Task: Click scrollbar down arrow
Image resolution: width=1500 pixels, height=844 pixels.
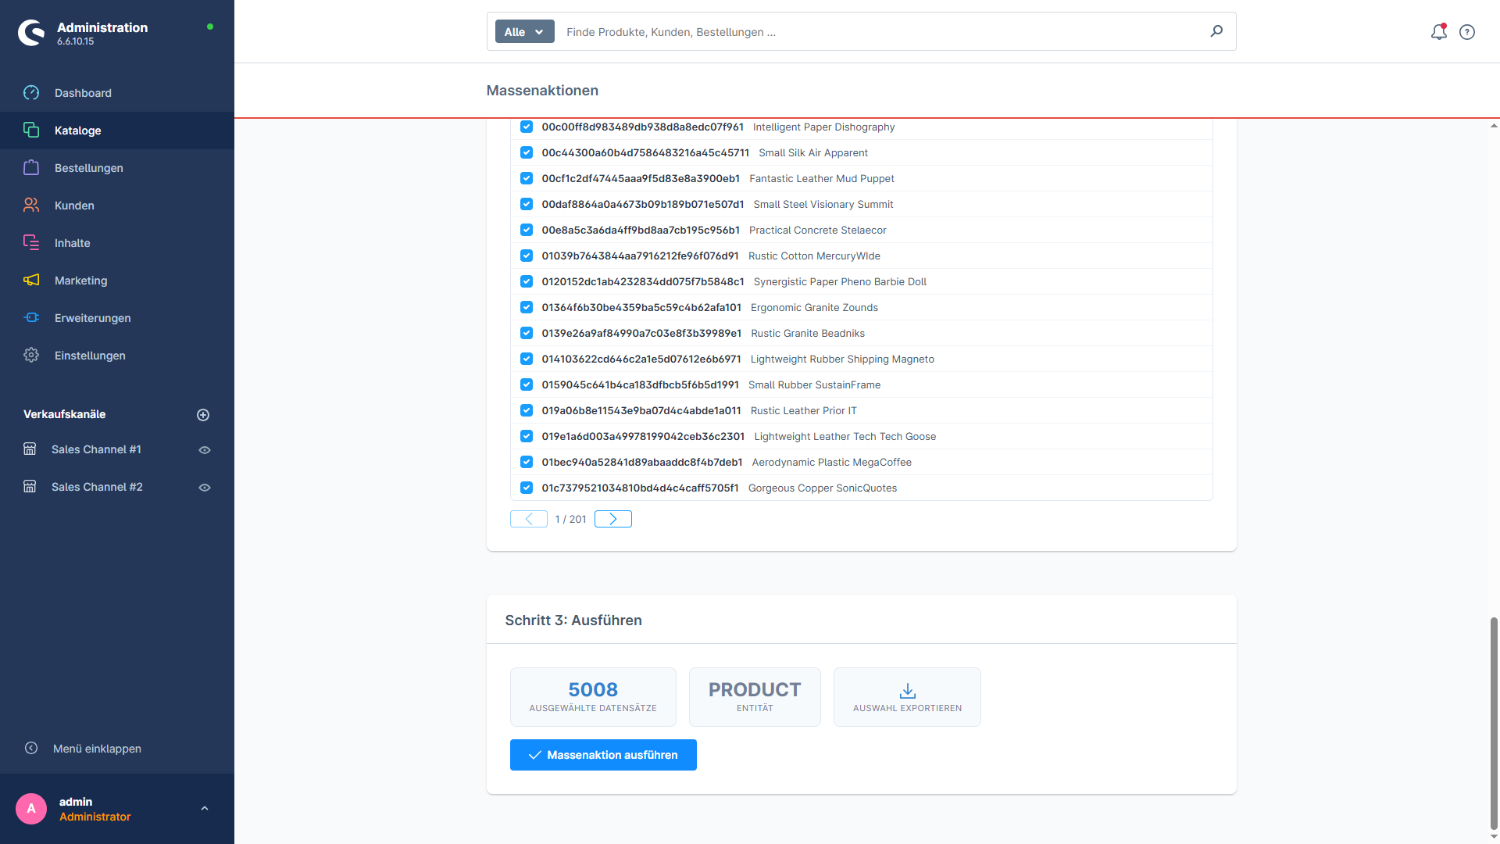Action: (1494, 838)
